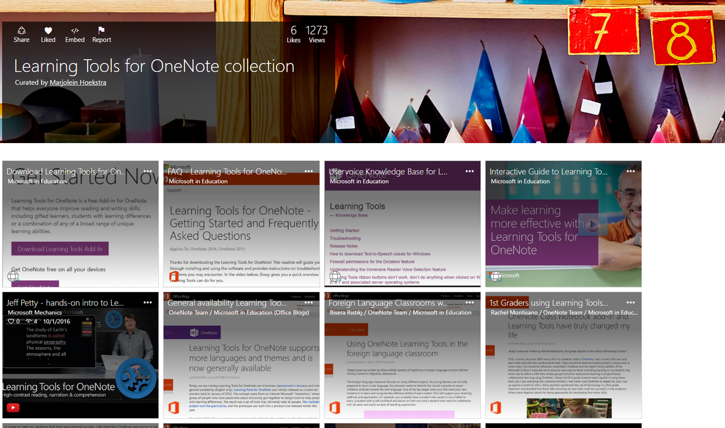The height and width of the screenshot is (428, 725).
Task: Click Microsoft in Education under Uservoice card
Action: coord(359,181)
